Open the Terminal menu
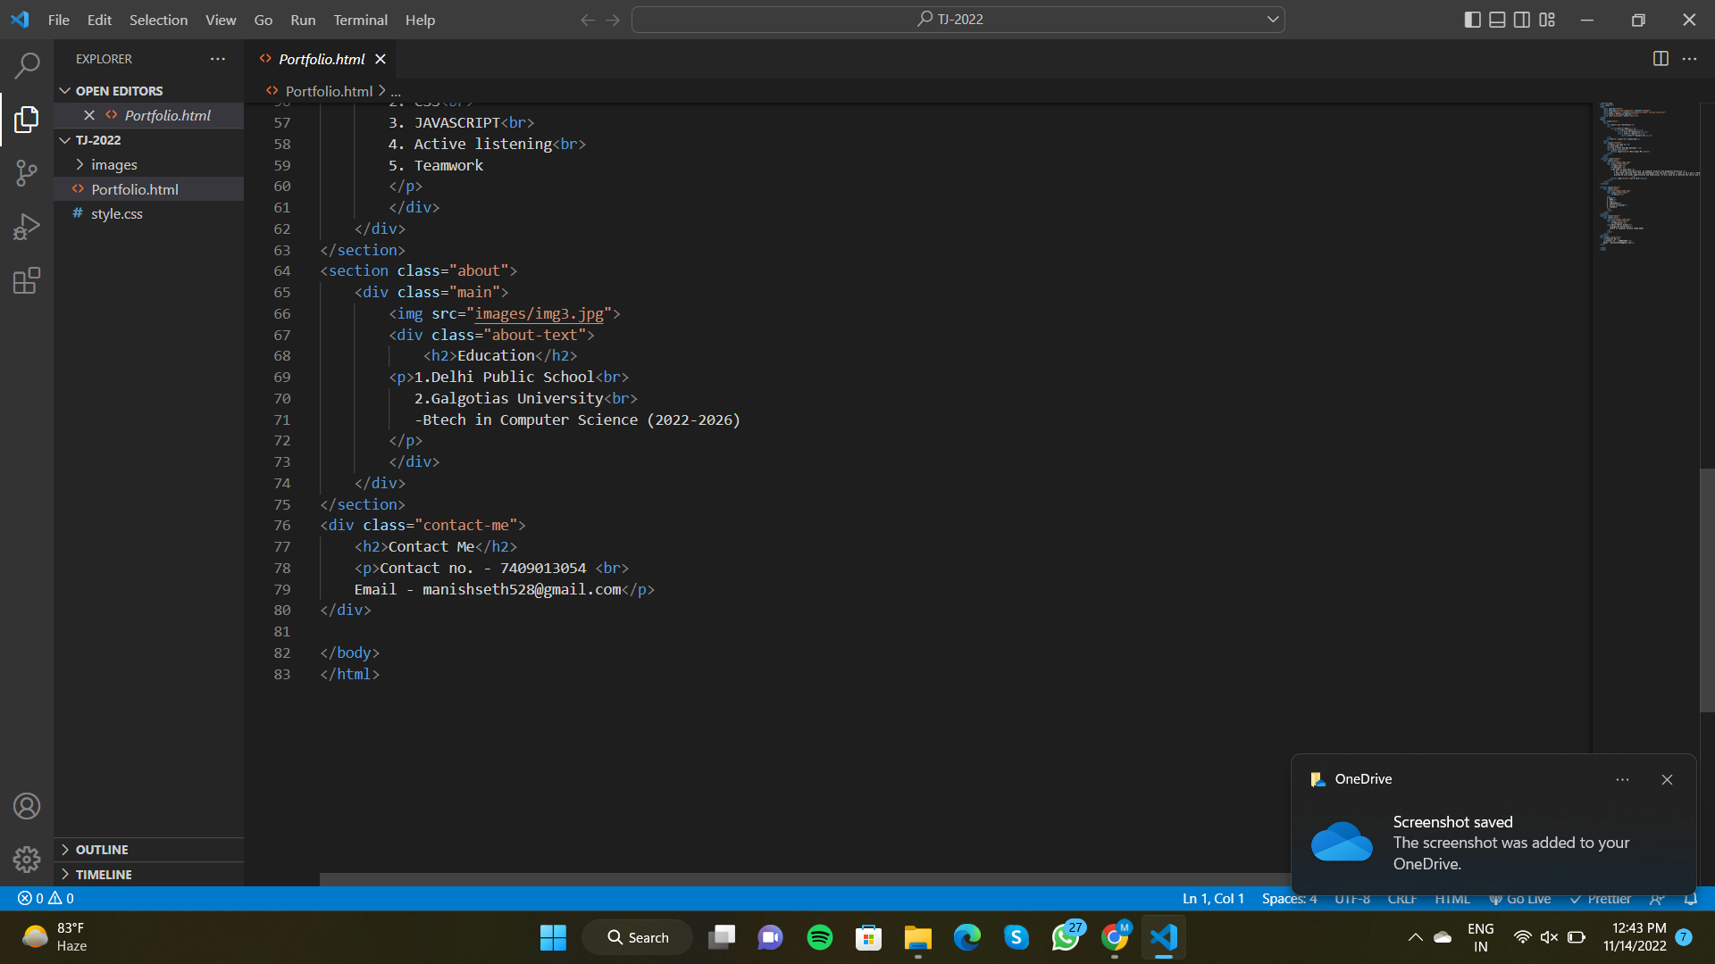The height and width of the screenshot is (964, 1715). coord(359,19)
